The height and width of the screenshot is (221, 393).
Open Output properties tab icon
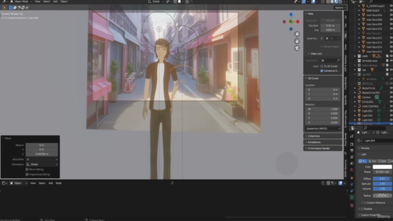click(x=352, y=150)
